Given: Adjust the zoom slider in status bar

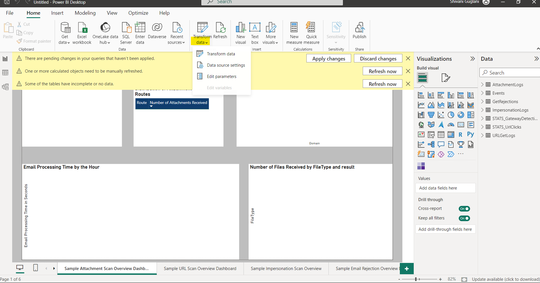Looking at the screenshot, I should pyautogui.click(x=416, y=279).
